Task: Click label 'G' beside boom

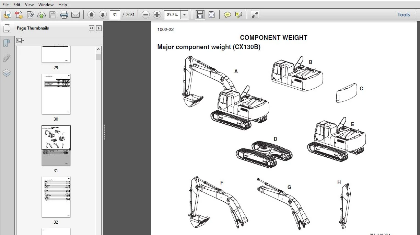Action: [289, 187]
